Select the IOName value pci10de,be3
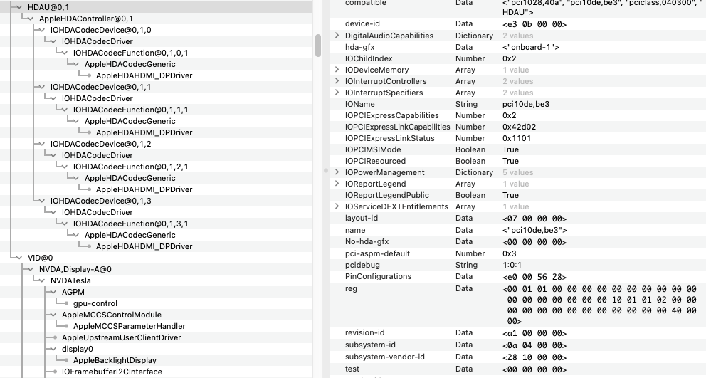 click(x=526, y=104)
